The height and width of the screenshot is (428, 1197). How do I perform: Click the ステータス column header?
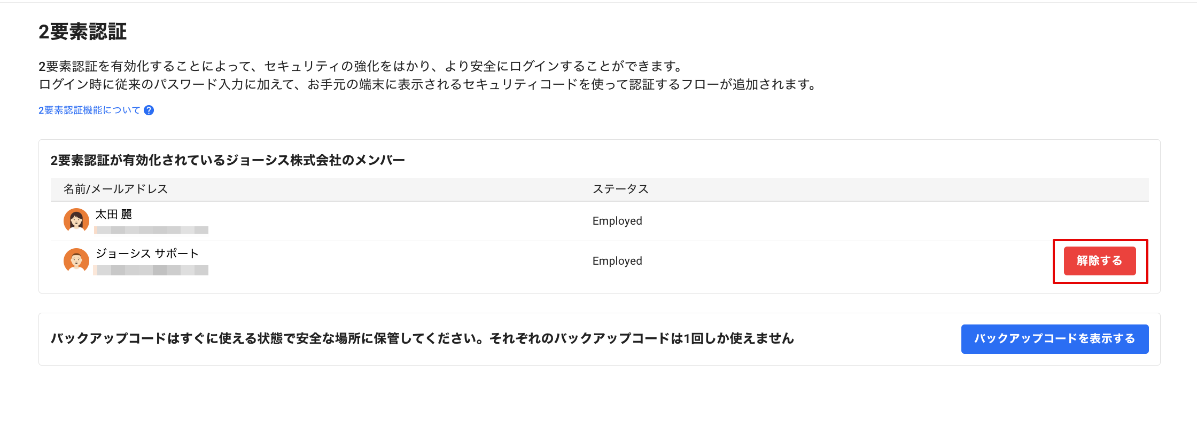(x=620, y=189)
